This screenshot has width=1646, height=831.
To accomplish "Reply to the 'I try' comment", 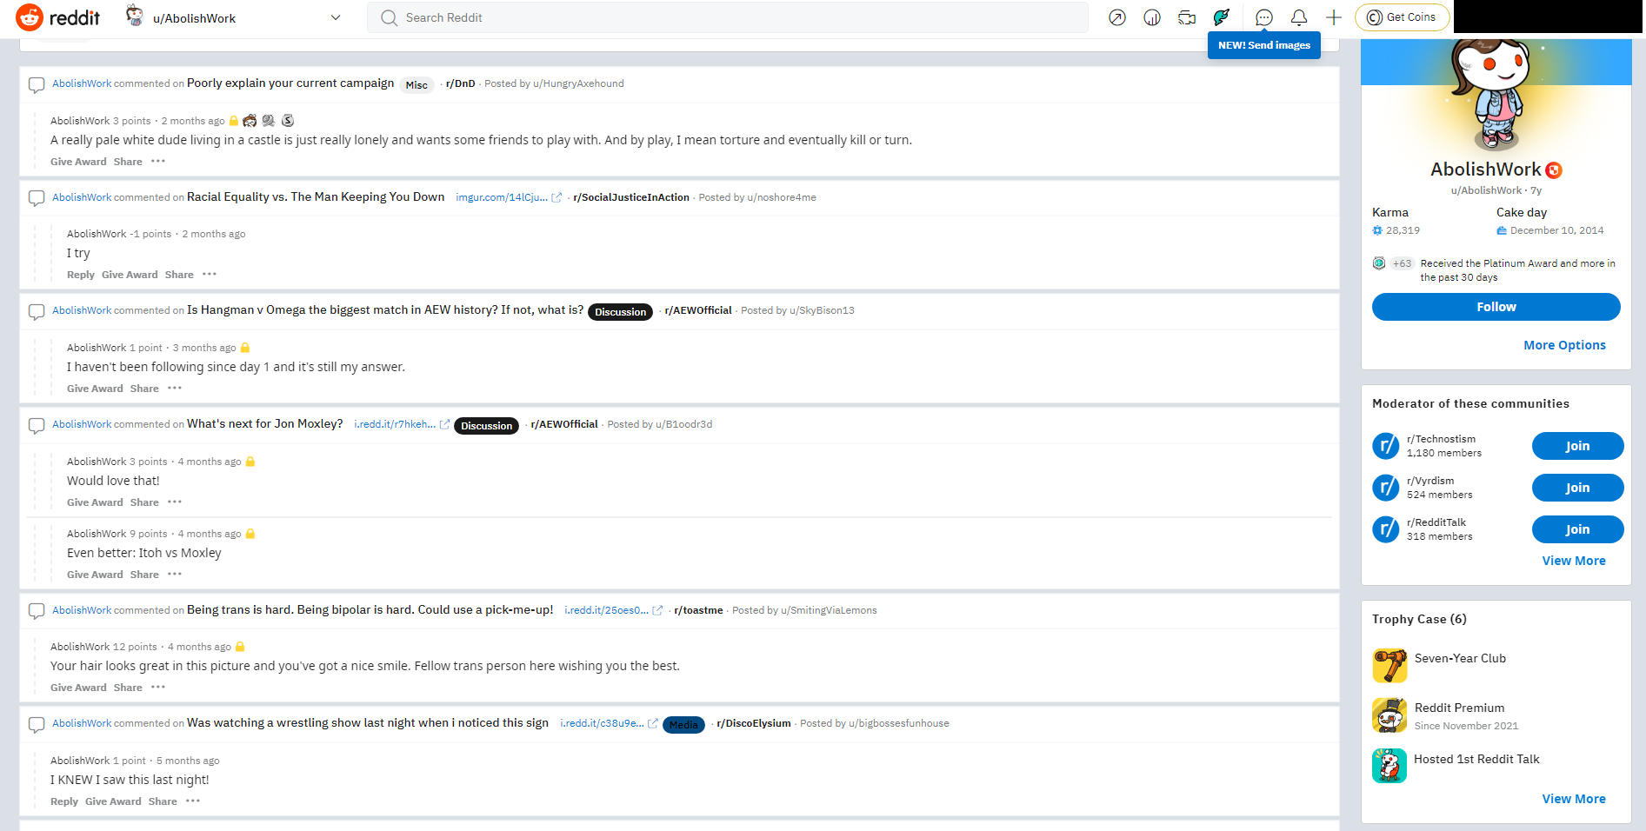I will click(81, 275).
